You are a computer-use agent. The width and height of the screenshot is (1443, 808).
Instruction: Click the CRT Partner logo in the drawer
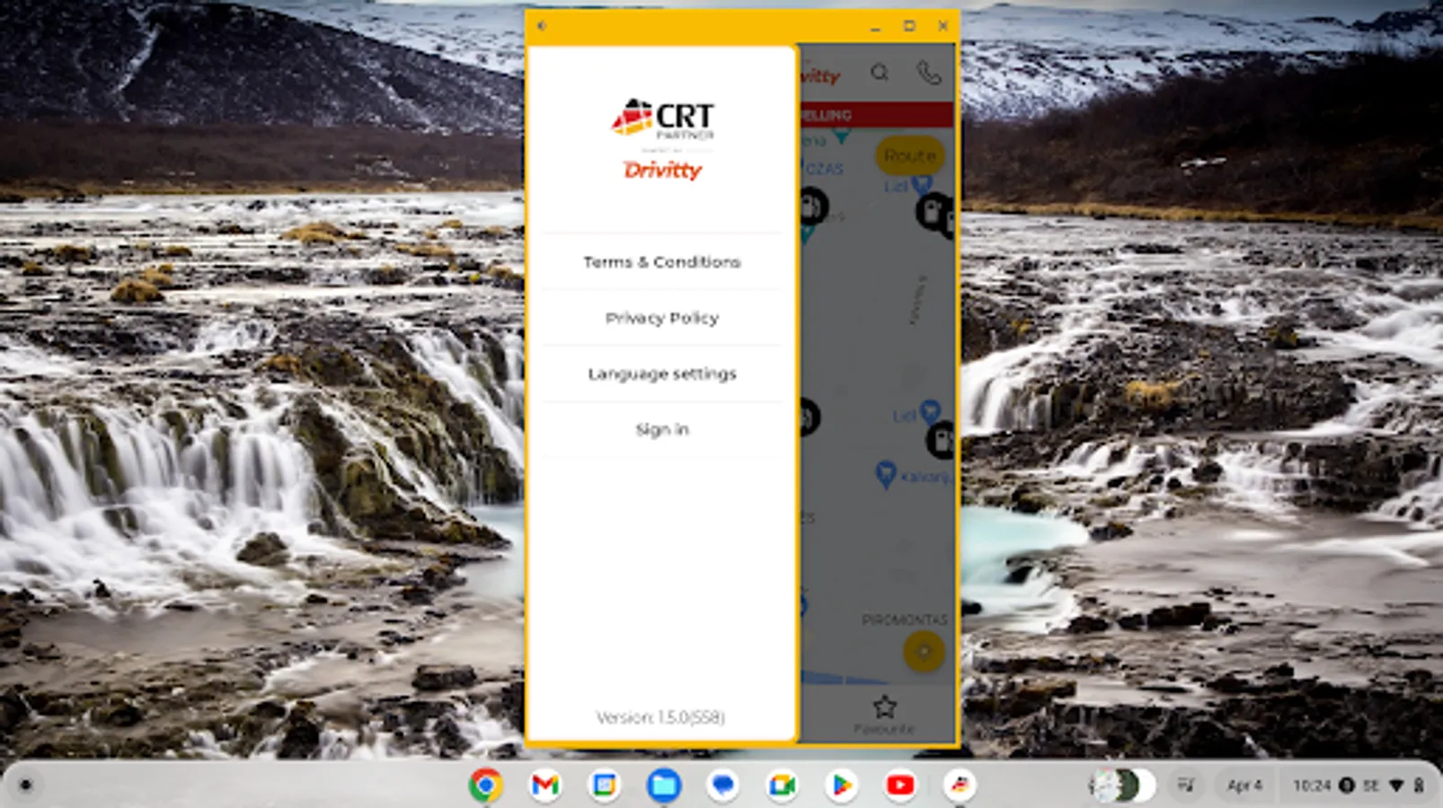tap(663, 119)
